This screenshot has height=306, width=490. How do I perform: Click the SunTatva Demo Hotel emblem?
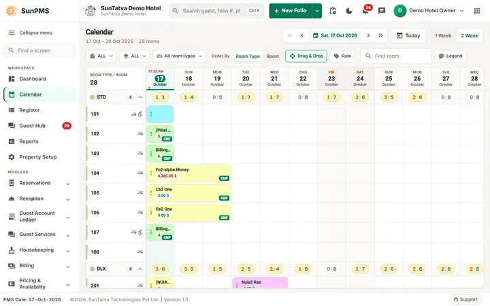click(x=91, y=11)
